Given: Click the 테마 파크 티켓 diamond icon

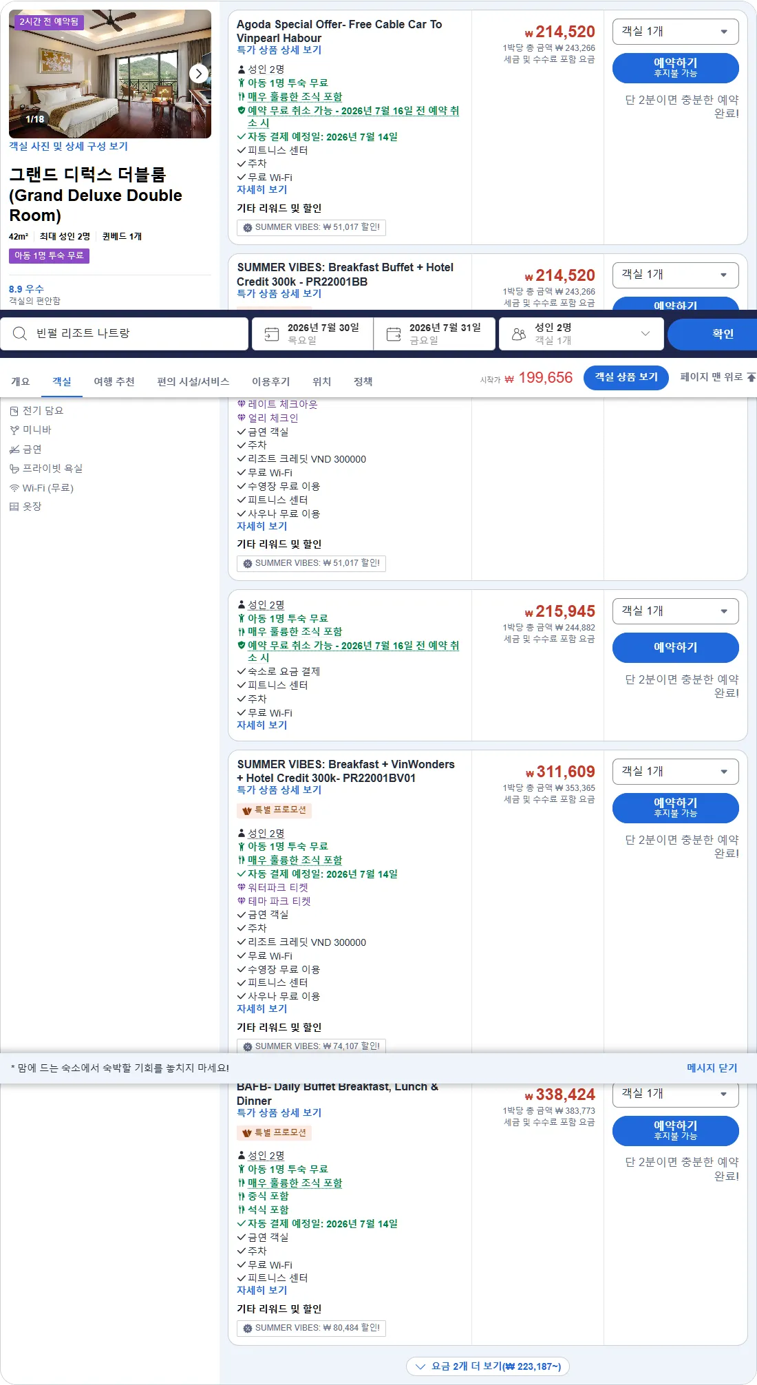Looking at the screenshot, I should (242, 901).
